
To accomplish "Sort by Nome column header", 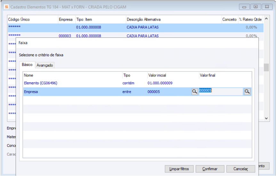I will point(73,75).
